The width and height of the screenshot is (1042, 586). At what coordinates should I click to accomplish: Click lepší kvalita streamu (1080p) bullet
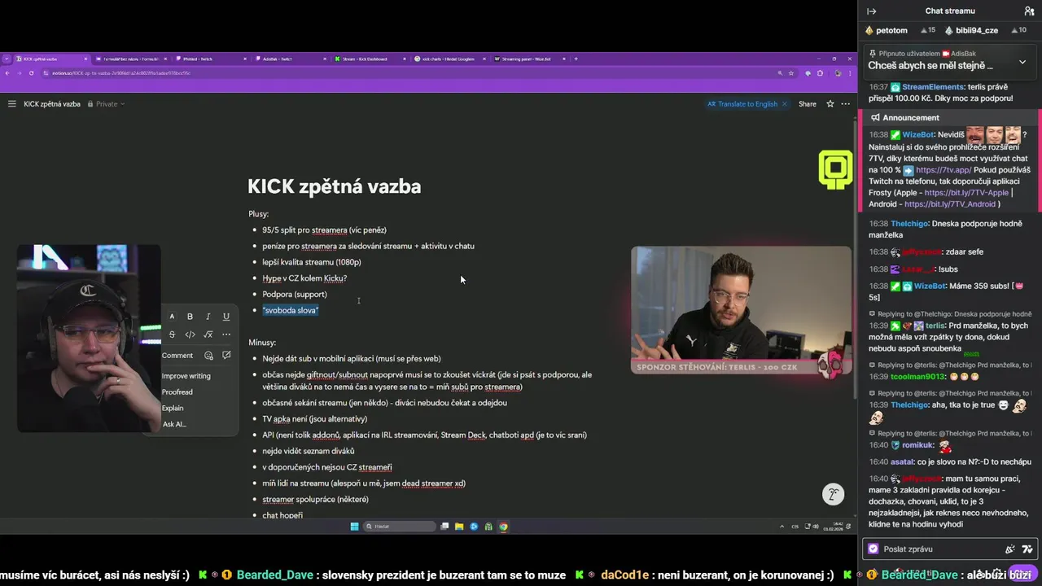[312, 262]
